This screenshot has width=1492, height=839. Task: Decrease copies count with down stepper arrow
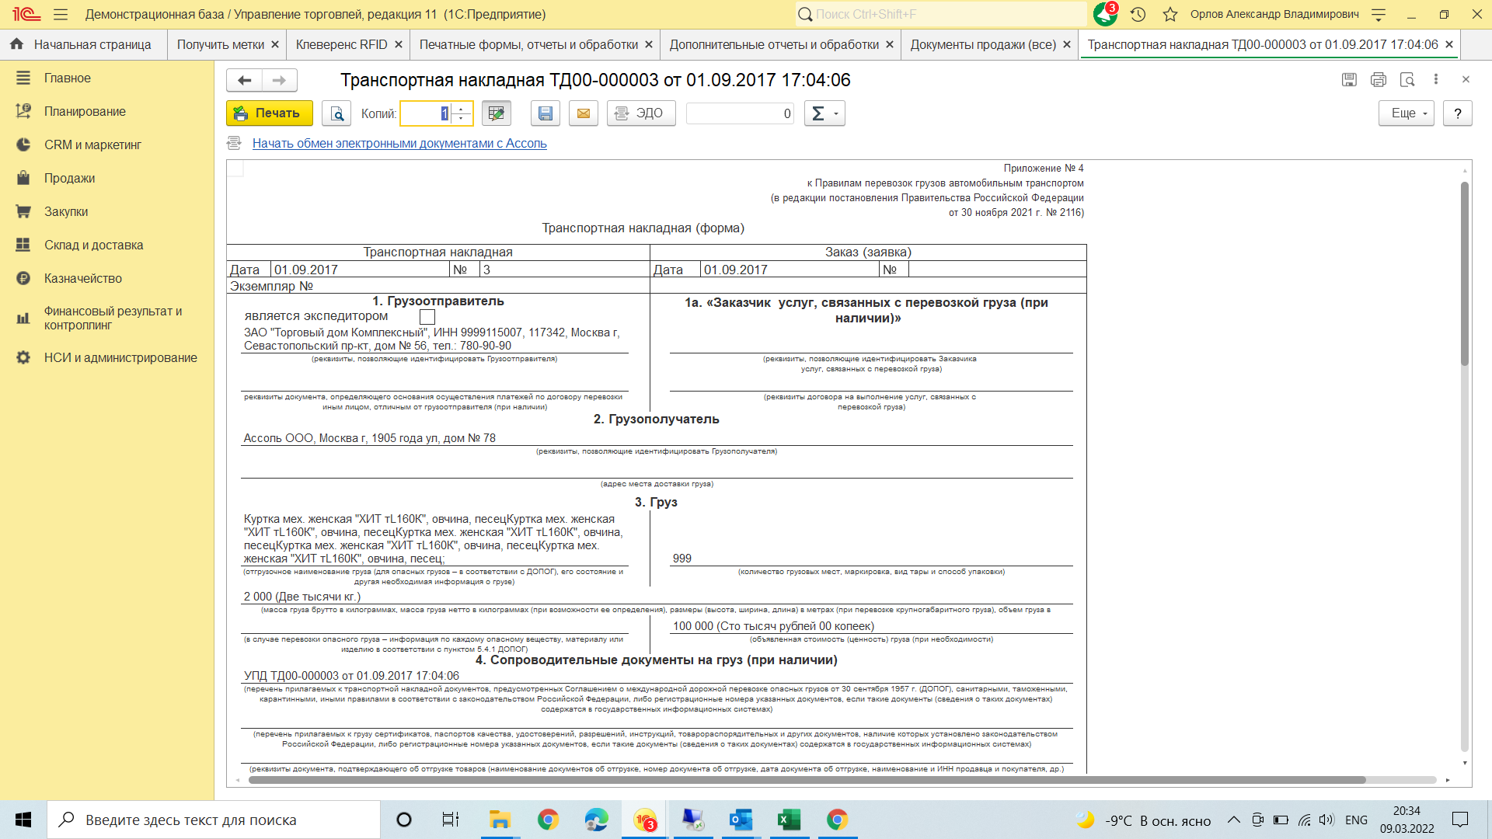(462, 119)
